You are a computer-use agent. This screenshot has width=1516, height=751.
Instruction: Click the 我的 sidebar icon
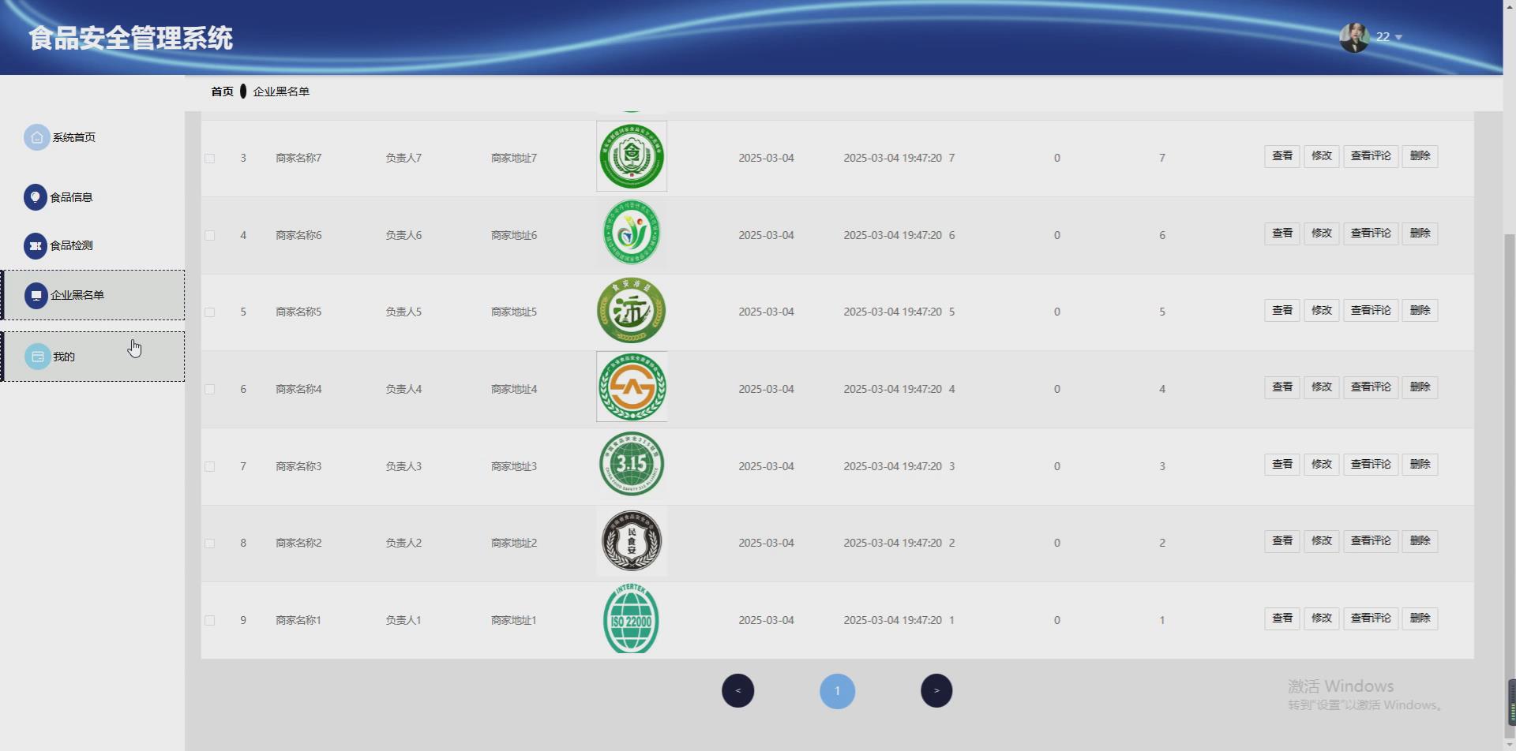click(x=37, y=357)
